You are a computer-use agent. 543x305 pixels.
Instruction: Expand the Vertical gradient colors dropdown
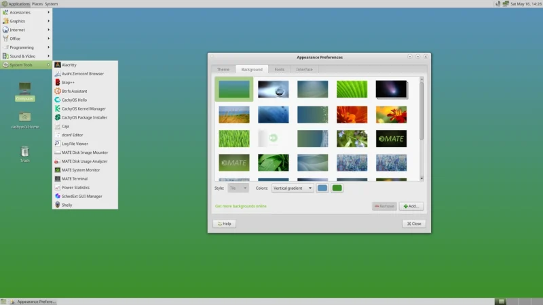coord(293,188)
